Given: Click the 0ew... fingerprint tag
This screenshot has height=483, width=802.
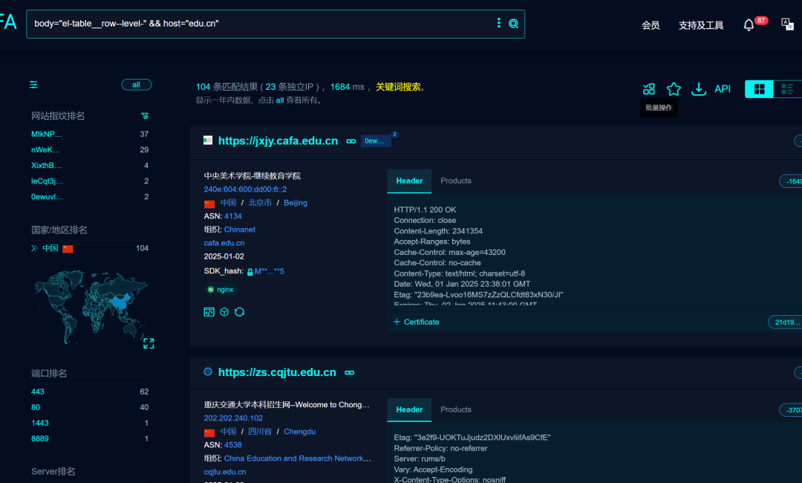Looking at the screenshot, I should click(376, 140).
